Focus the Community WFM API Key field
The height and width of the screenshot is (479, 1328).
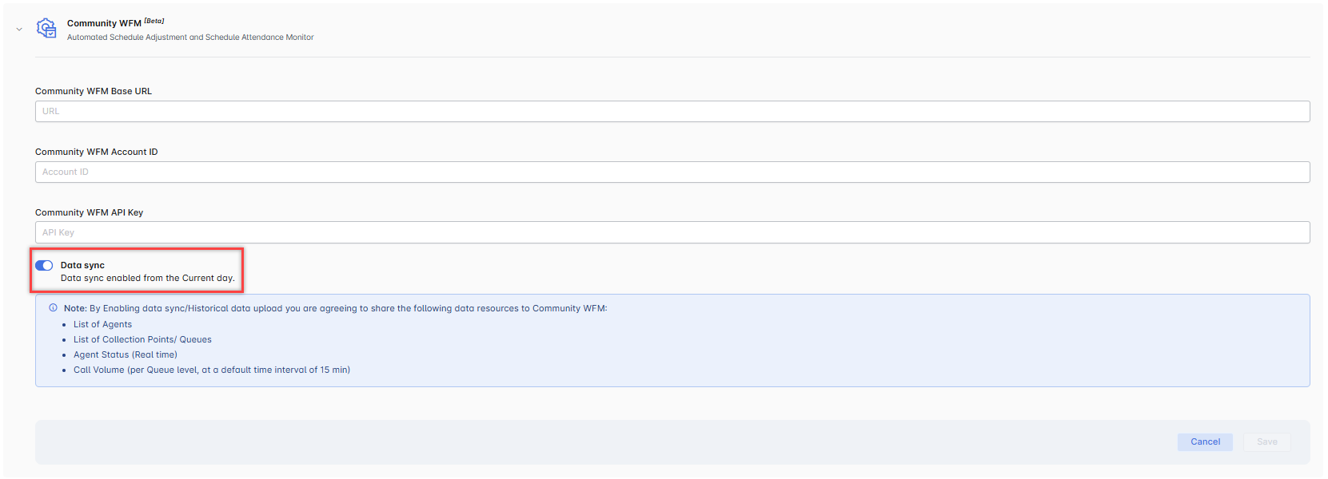click(x=672, y=232)
